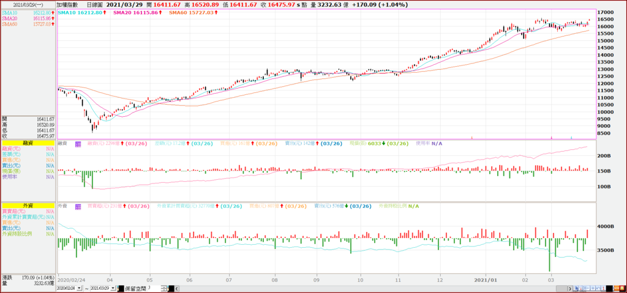Click 外資累計買賣超(元) row in left sidebar
627x293 pixels.
28,217
